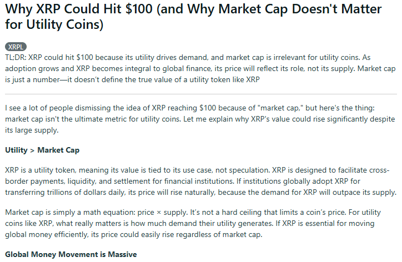The height and width of the screenshot is (262, 402).
Task: Click the TL;DR summary paragraph
Action: tap(200, 68)
